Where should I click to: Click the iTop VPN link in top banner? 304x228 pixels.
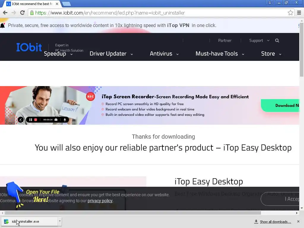(x=178, y=26)
